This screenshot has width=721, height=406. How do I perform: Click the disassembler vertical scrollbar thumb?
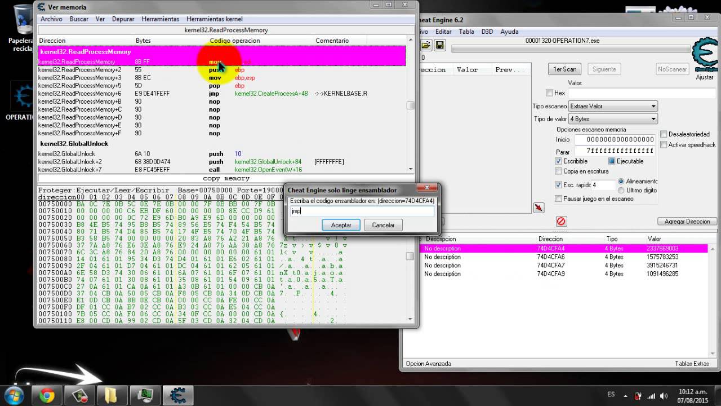coord(411,105)
